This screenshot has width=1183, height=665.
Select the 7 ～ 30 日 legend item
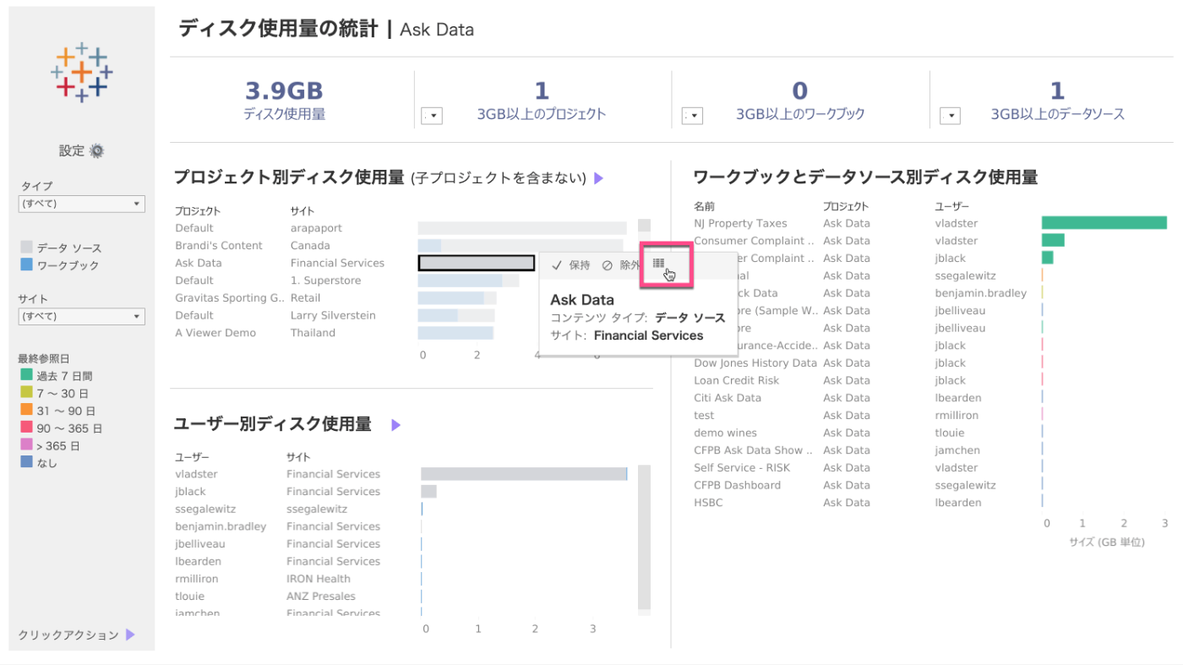pos(55,394)
